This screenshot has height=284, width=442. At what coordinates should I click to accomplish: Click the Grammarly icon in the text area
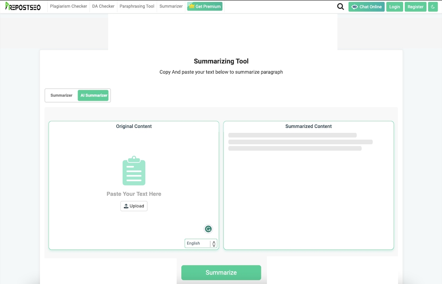point(208,229)
